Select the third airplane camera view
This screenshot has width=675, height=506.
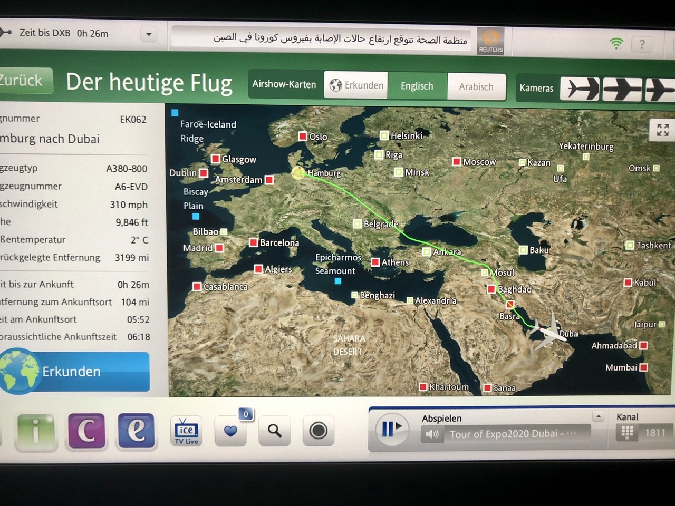pyautogui.click(x=660, y=90)
